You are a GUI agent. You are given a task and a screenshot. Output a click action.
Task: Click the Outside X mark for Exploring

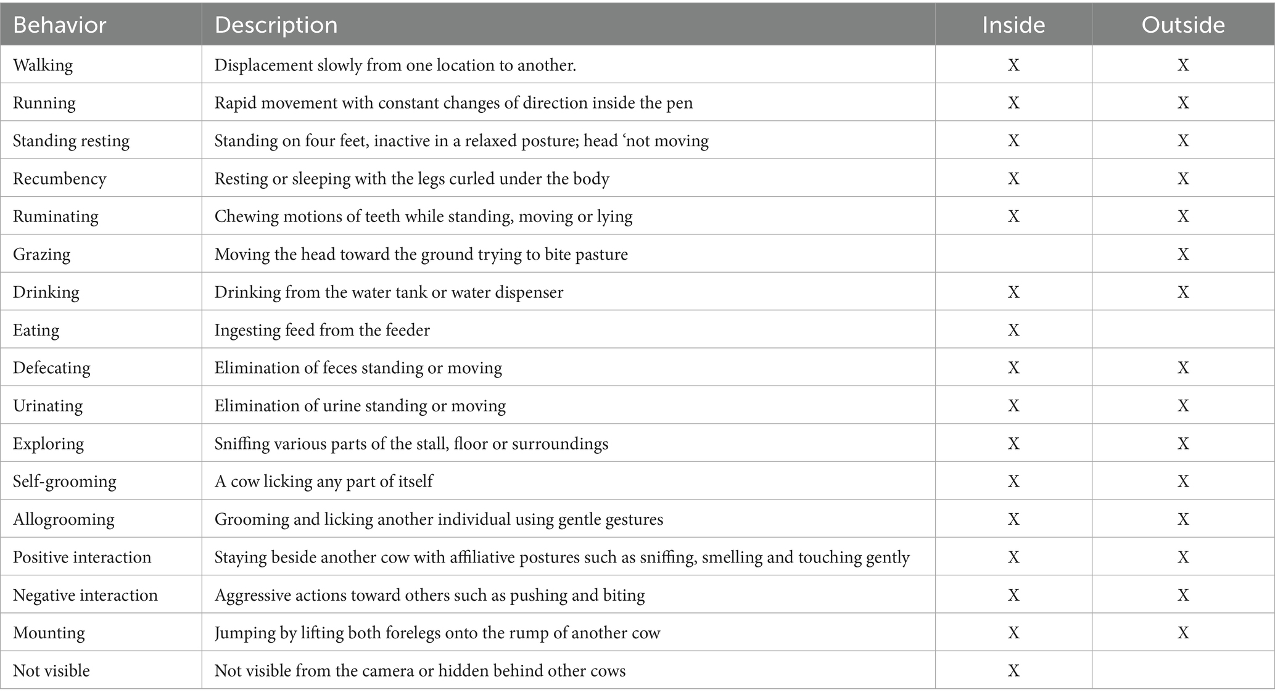click(1183, 443)
